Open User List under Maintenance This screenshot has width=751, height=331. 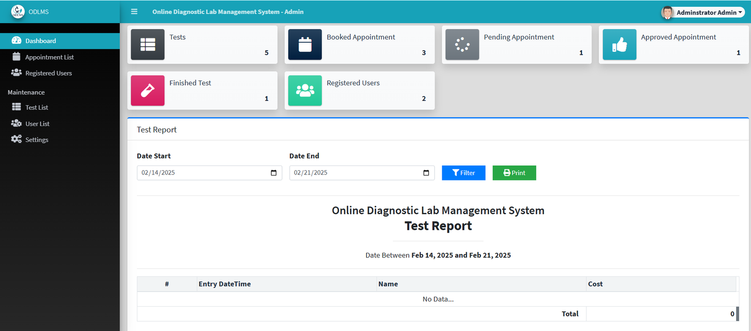[x=37, y=124]
